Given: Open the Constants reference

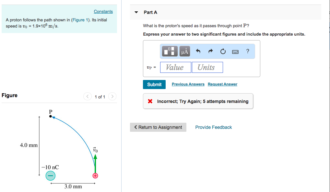Looking at the screenshot, I should coord(103,11).
